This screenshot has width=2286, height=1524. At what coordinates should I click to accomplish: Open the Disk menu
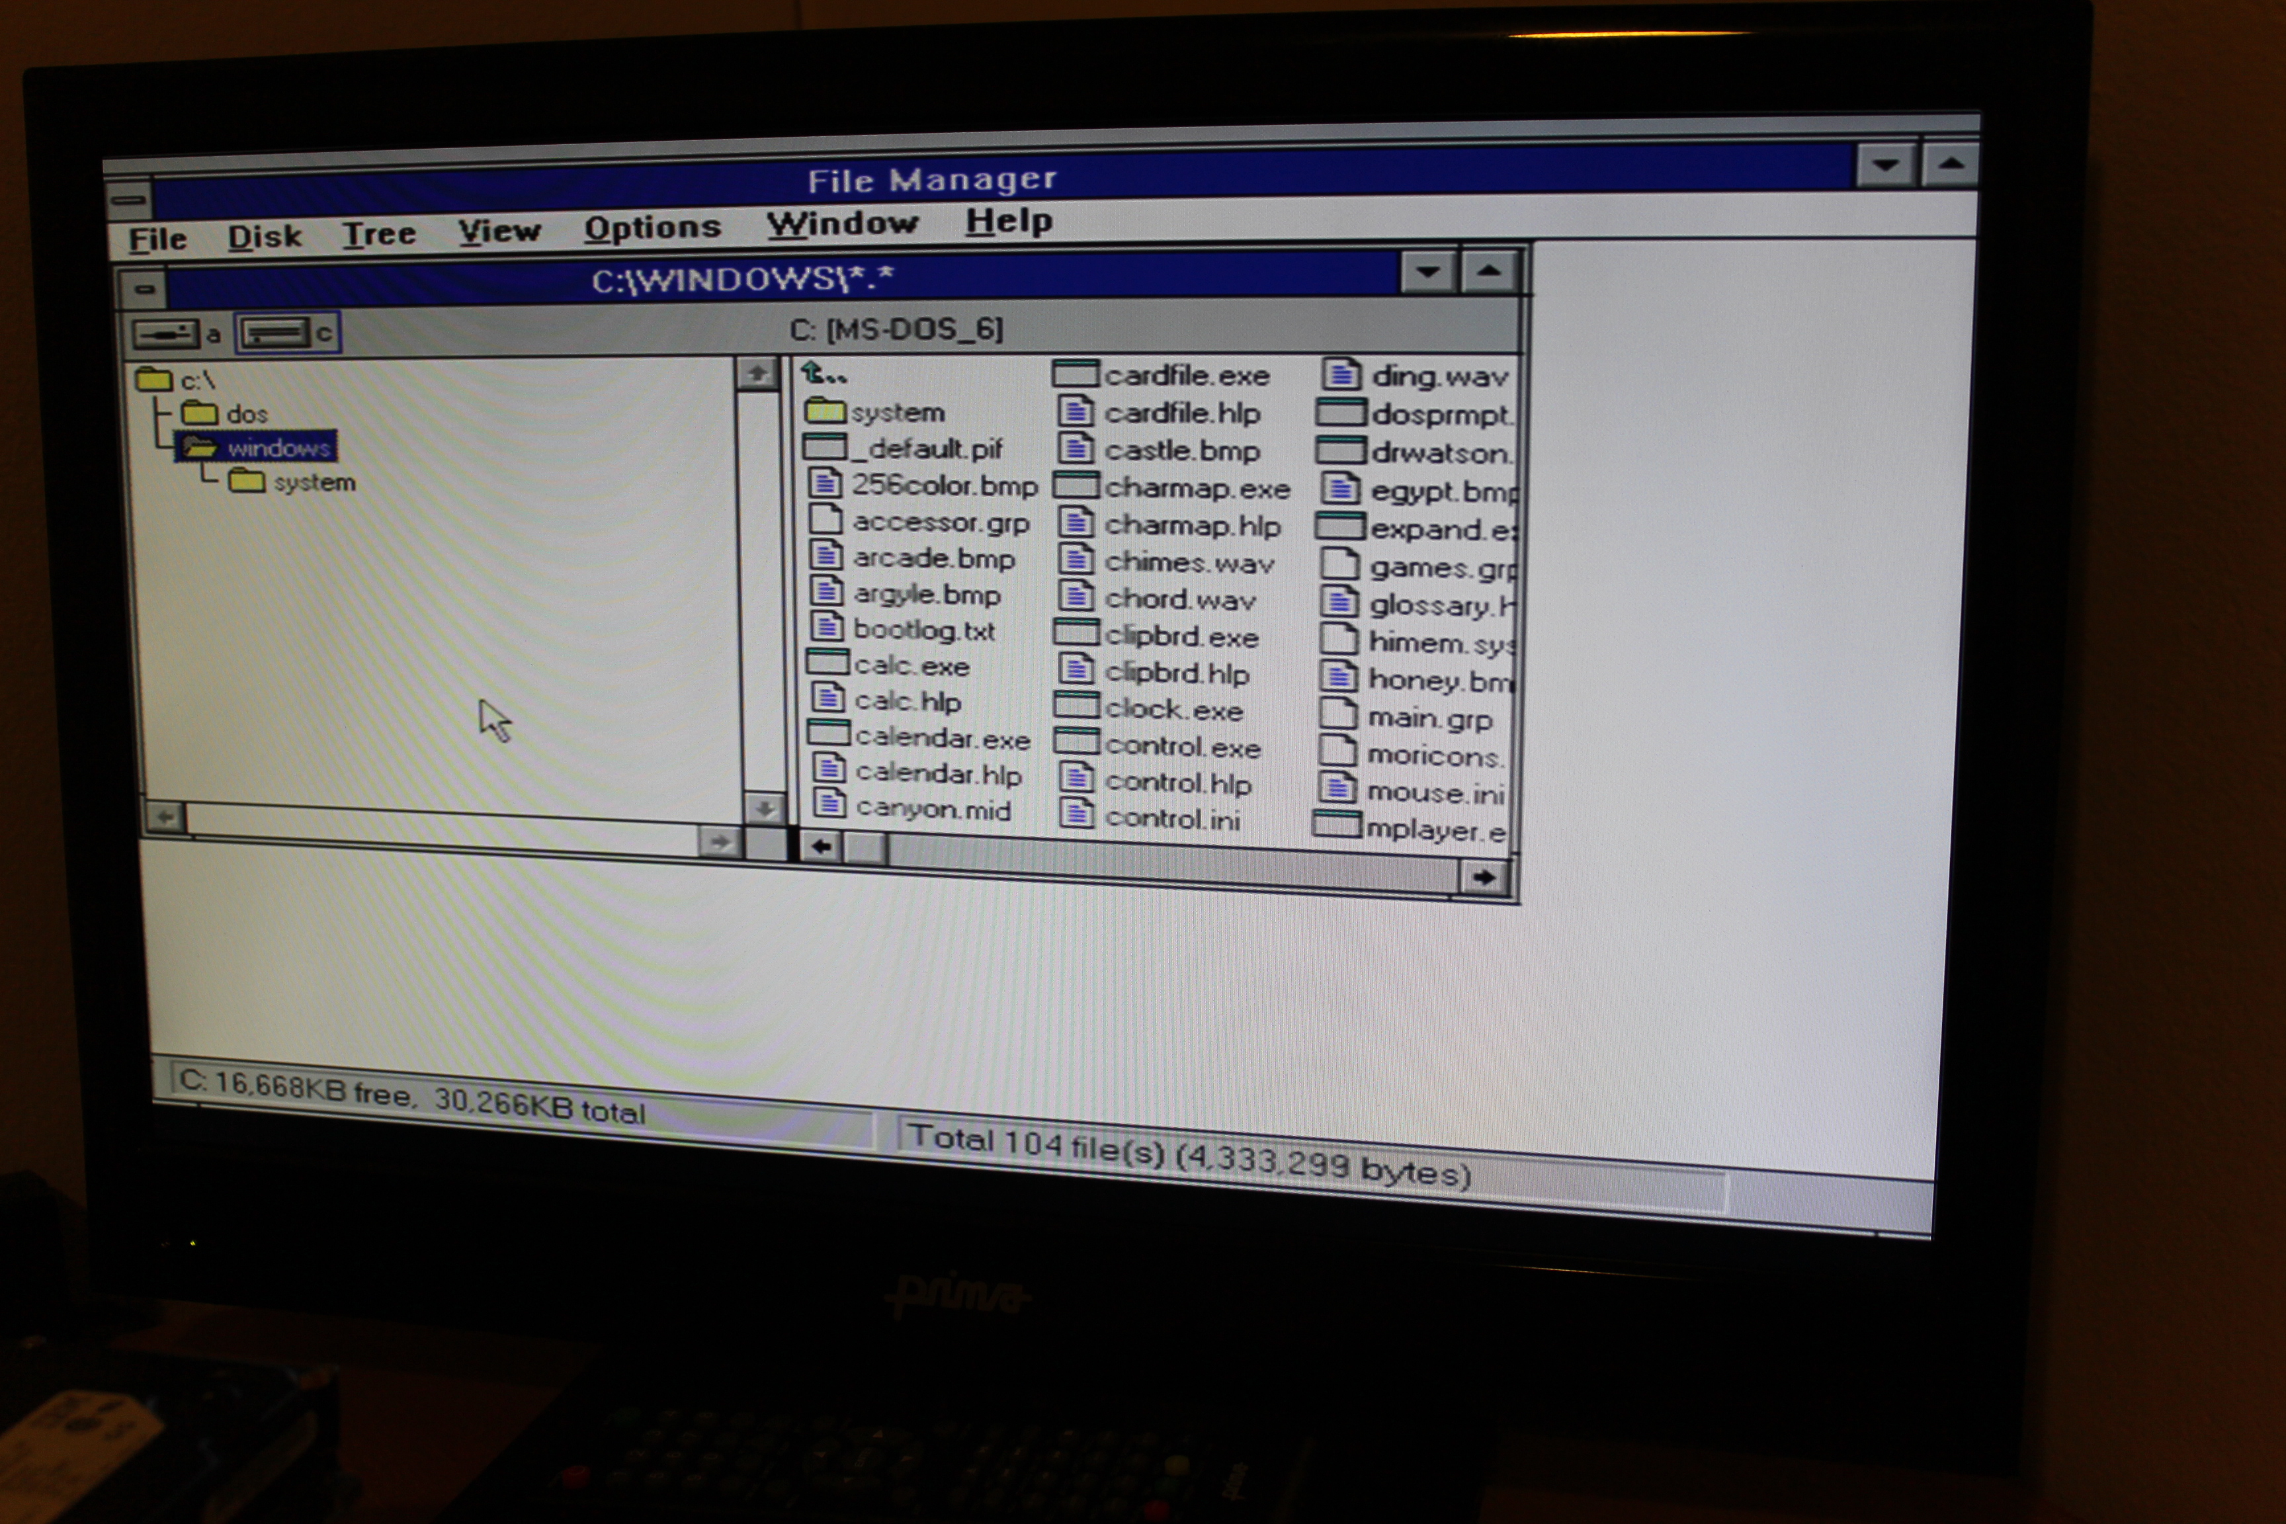(265, 236)
